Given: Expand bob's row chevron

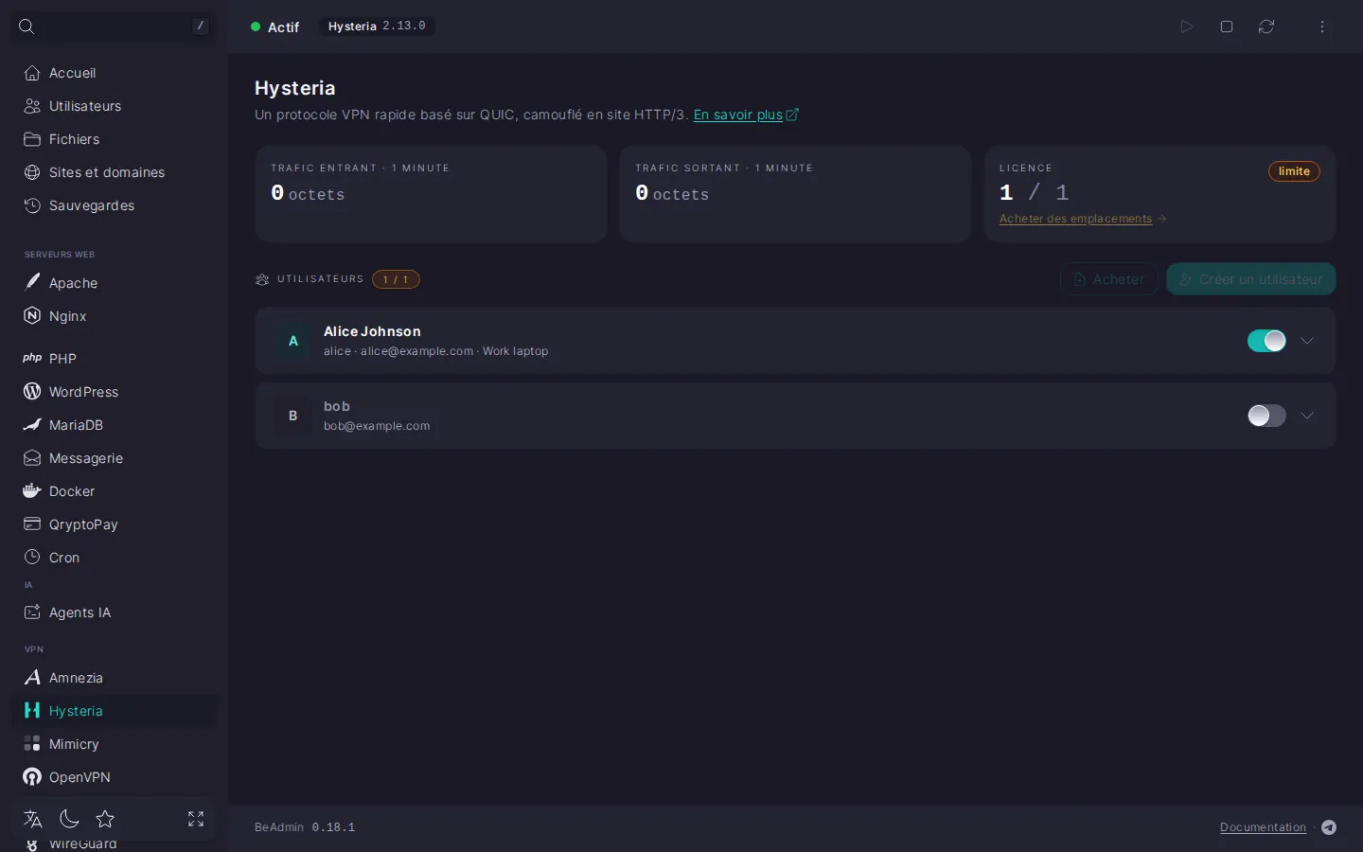Looking at the screenshot, I should point(1307,416).
